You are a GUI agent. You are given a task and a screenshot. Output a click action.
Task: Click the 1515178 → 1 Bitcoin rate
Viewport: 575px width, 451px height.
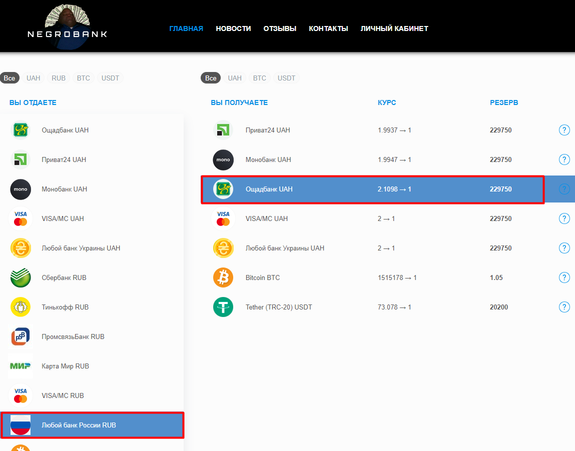pyautogui.click(x=397, y=277)
